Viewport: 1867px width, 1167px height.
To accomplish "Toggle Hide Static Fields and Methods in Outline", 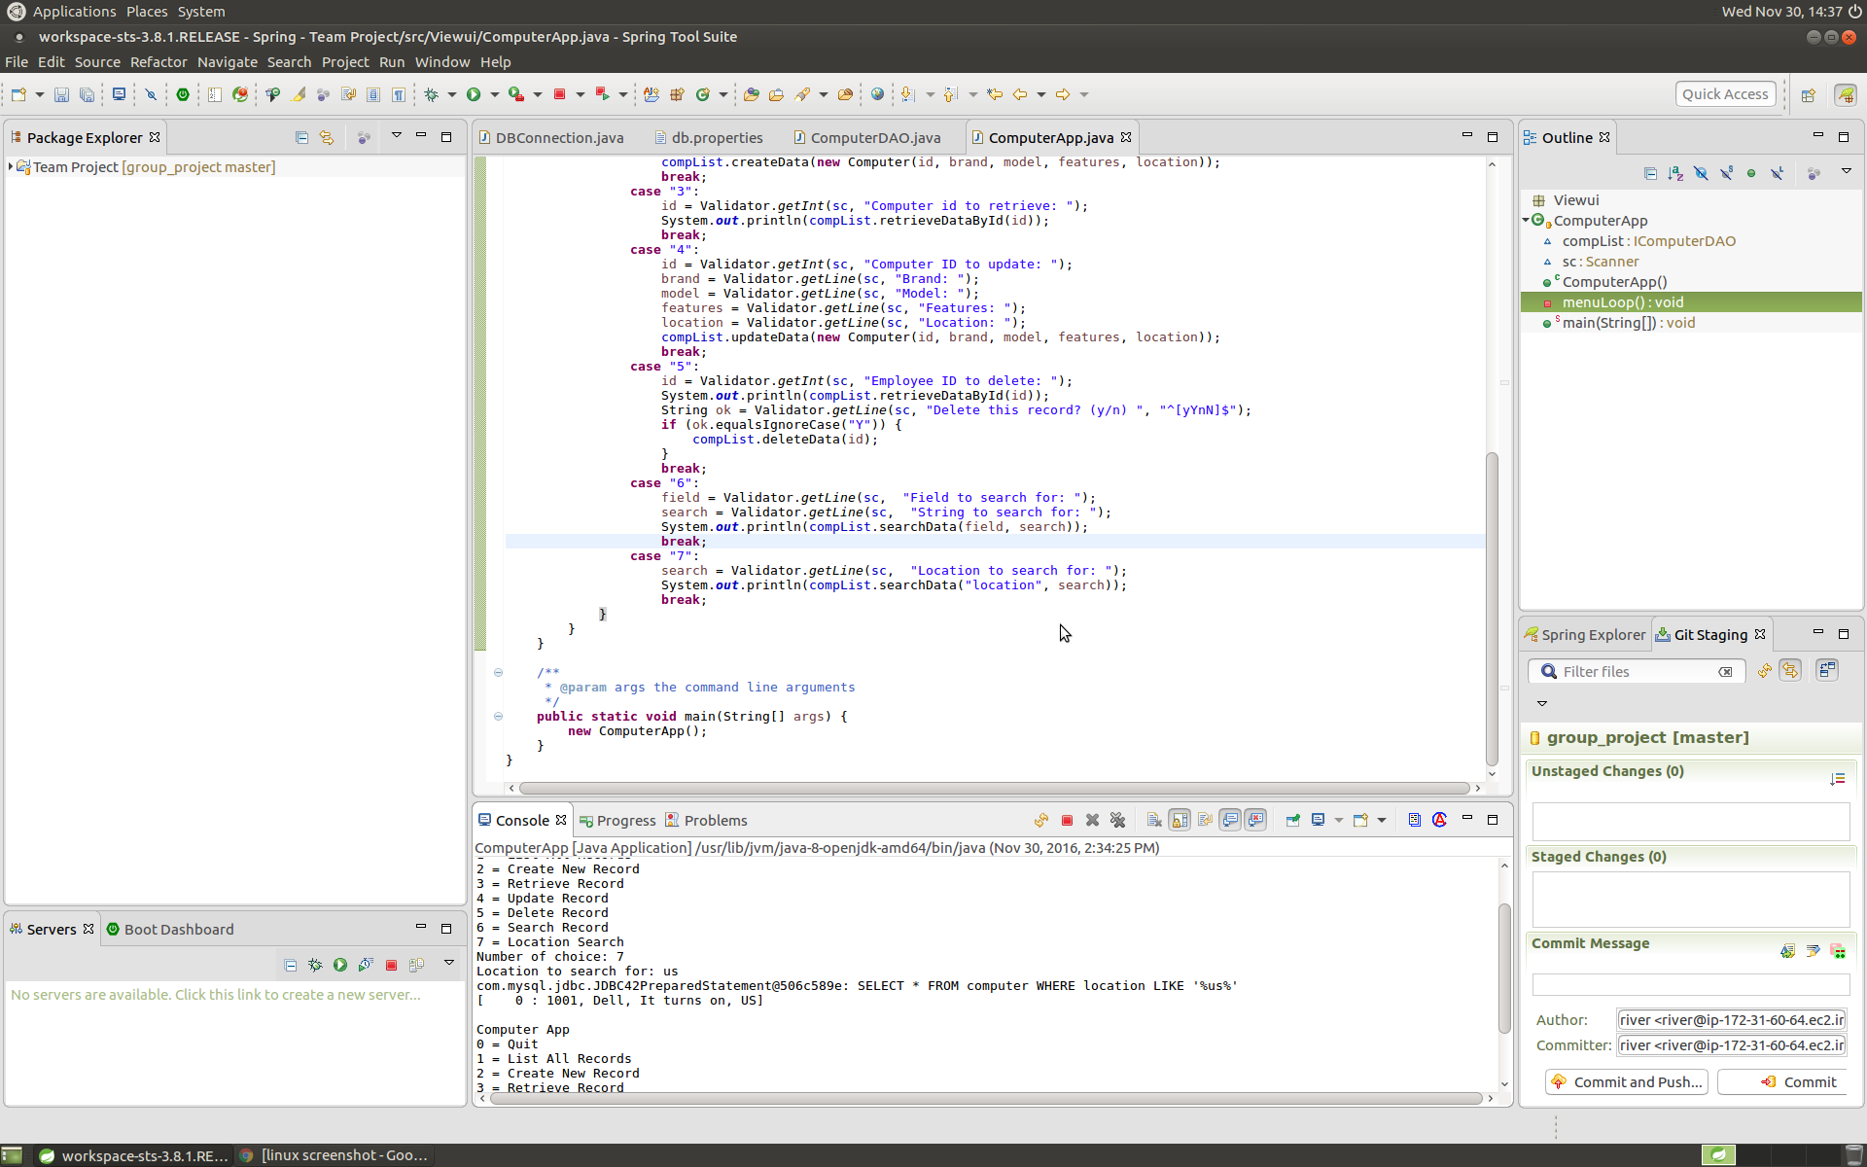I will (1726, 173).
